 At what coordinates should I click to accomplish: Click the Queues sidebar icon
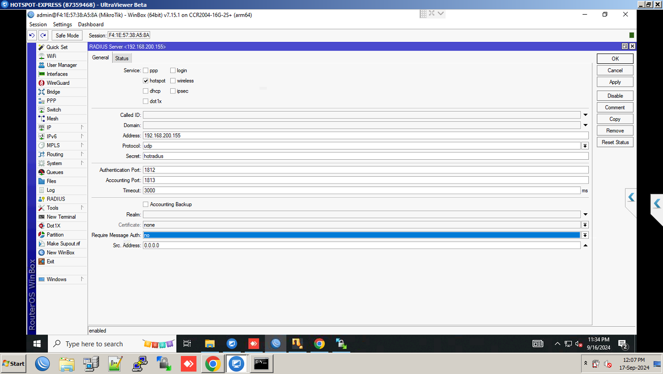click(42, 172)
